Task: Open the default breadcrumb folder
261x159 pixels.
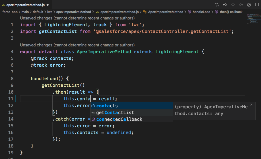Action: 38,12
